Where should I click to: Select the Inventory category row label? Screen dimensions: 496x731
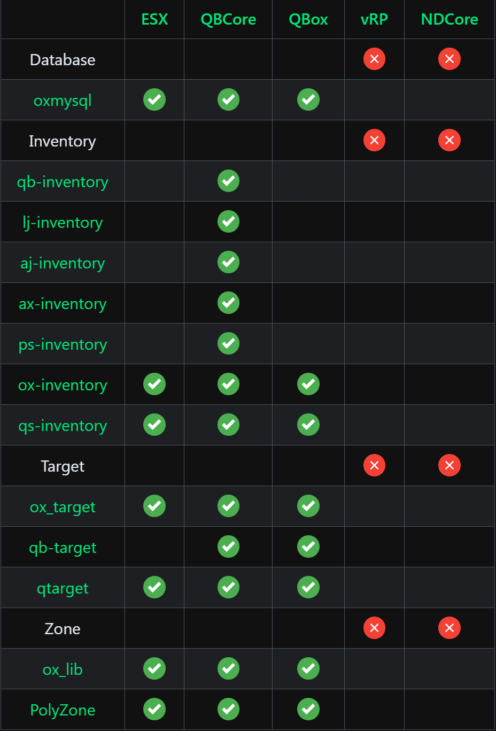(x=63, y=141)
